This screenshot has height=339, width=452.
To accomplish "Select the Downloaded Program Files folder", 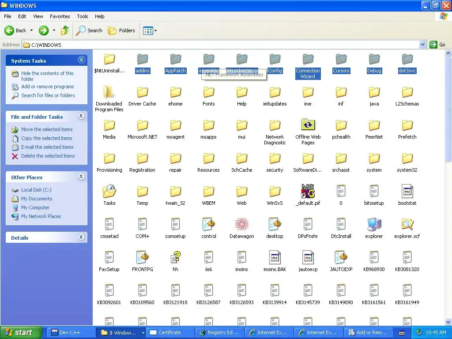I will click(109, 93).
